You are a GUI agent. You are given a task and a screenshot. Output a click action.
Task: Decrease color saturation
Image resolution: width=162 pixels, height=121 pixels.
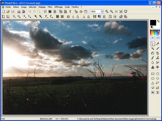click(x=36, y=17)
